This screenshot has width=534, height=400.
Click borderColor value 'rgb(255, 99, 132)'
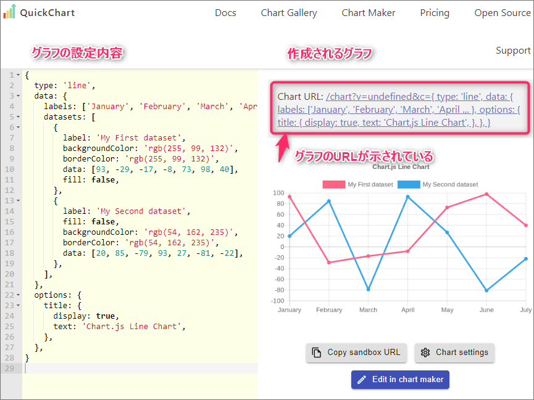pyautogui.click(x=170, y=159)
